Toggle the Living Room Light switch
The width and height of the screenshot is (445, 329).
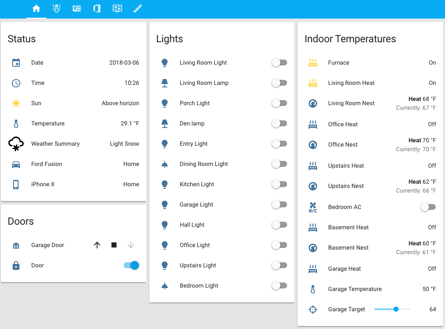pyautogui.click(x=279, y=63)
